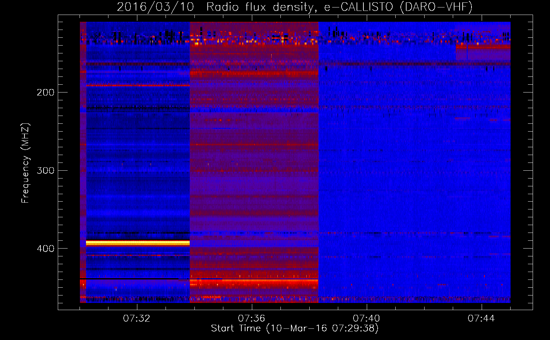The height and width of the screenshot is (340, 550).
Task: Click the 'Frequency (MHZ)' axis label
Action: pyautogui.click(x=25, y=163)
